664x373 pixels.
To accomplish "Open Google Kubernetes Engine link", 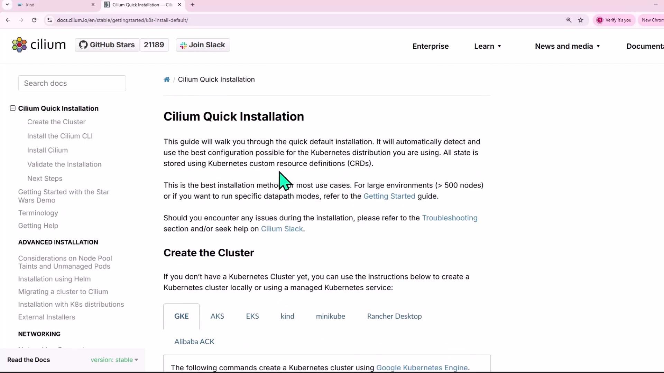I will point(422,368).
